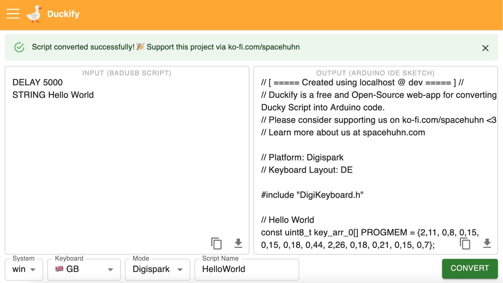Screen dimensions: 503x283
Task: Open the hamburger navigation menu
Action: (13, 14)
